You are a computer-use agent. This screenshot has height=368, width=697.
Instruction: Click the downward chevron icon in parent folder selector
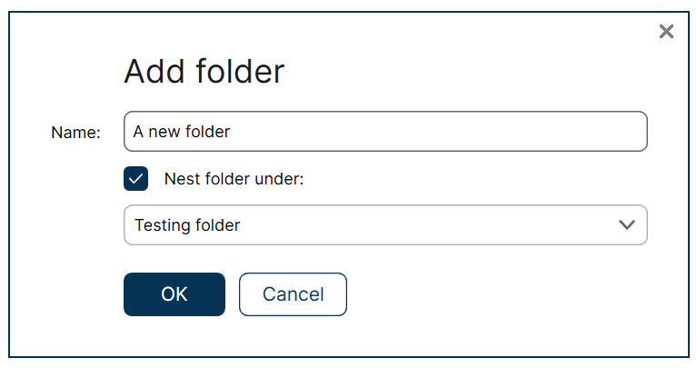pyautogui.click(x=627, y=225)
